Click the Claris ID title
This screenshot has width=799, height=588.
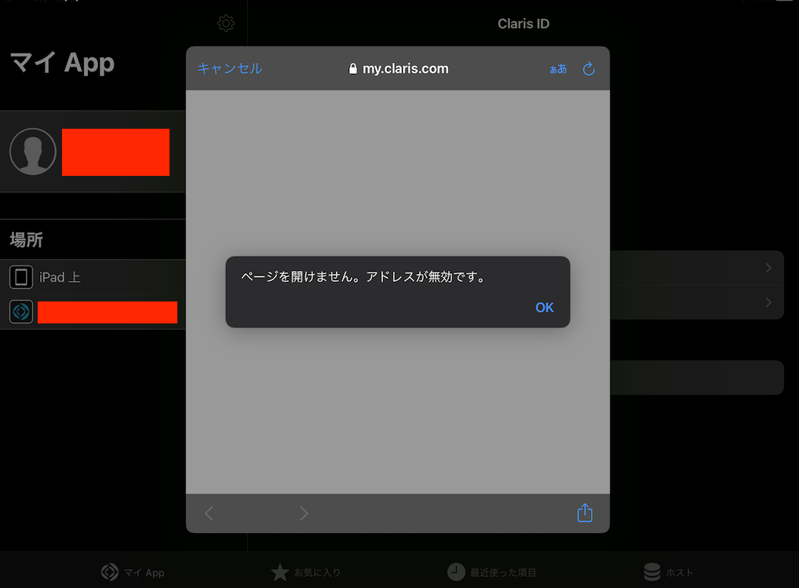[524, 24]
